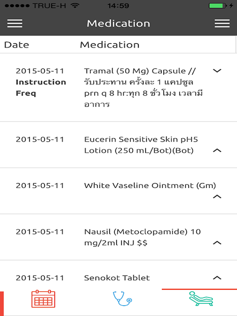Tap the Instruction Freq label
This screenshot has width=237, height=316.
pyautogui.click(x=41, y=88)
